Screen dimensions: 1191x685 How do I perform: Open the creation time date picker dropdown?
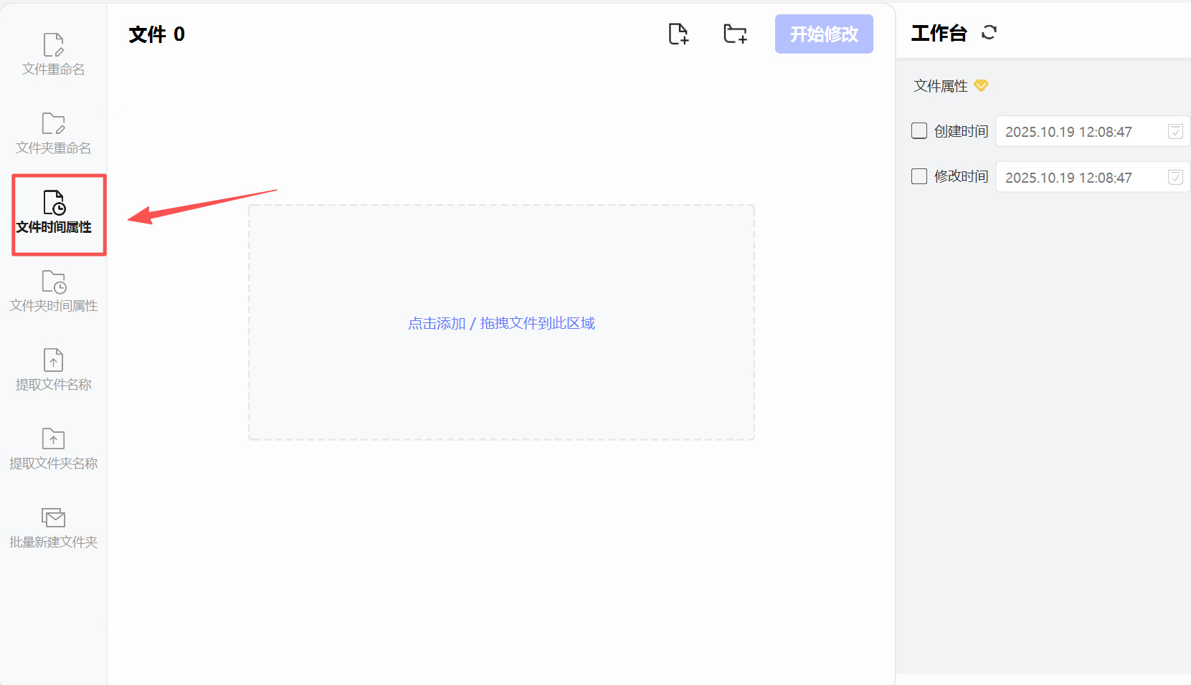(1175, 131)
